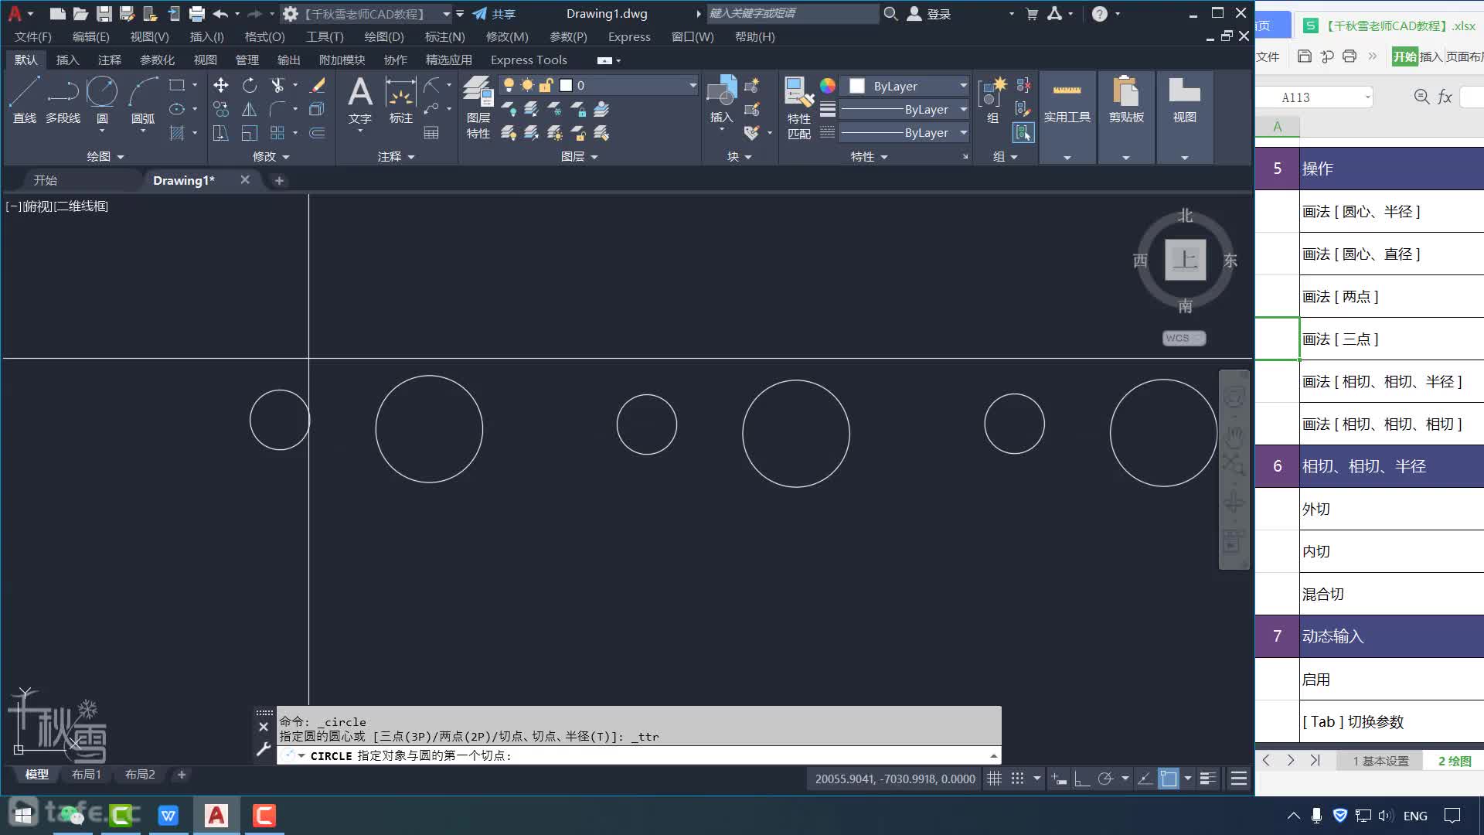This screenshot has height=835, width=1484.
Task: Click the object color wheel swatch
Action: pyautogui.click(x=828, y=86)
